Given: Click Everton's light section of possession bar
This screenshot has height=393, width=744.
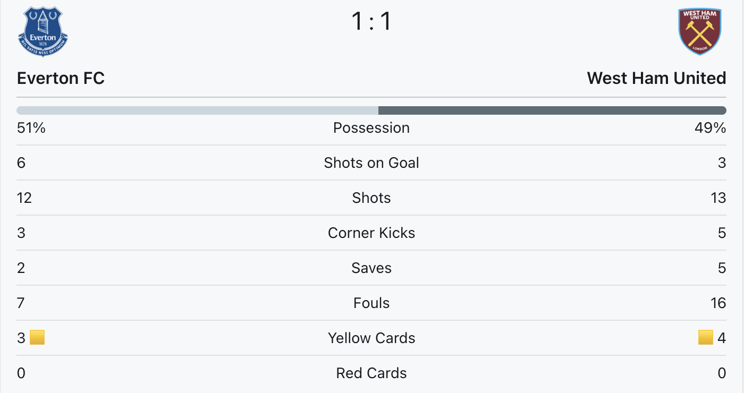Looking at the screenshot, I should (197, 110).
